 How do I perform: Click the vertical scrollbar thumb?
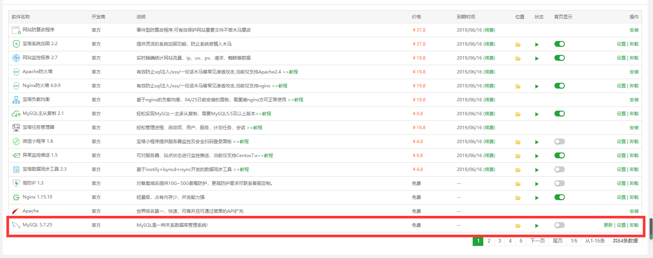click(x=651, y=228)
